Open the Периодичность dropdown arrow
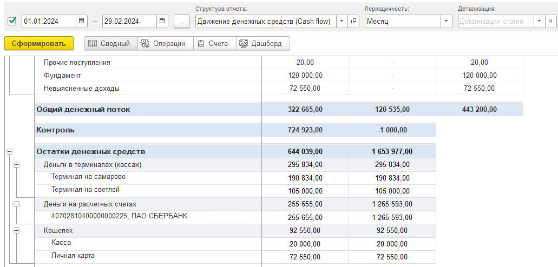Viewport: 558px width, 267px height. 447,21
